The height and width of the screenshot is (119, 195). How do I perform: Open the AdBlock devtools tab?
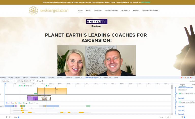tap(116, 78)
